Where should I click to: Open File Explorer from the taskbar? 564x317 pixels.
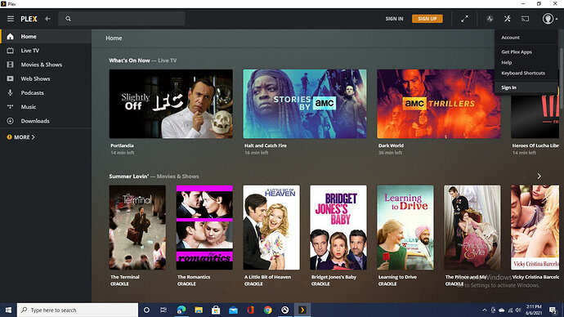point(199,310)
